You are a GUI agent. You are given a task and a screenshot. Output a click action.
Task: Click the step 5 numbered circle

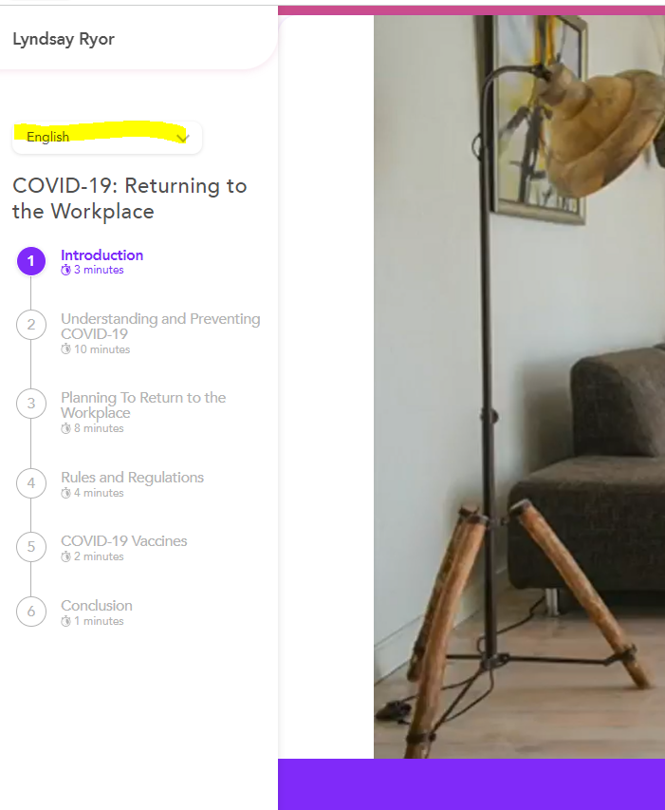pyautogui.click(x=31, y=547)
